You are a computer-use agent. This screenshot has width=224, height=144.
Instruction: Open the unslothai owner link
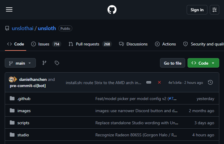pos(23,28)
